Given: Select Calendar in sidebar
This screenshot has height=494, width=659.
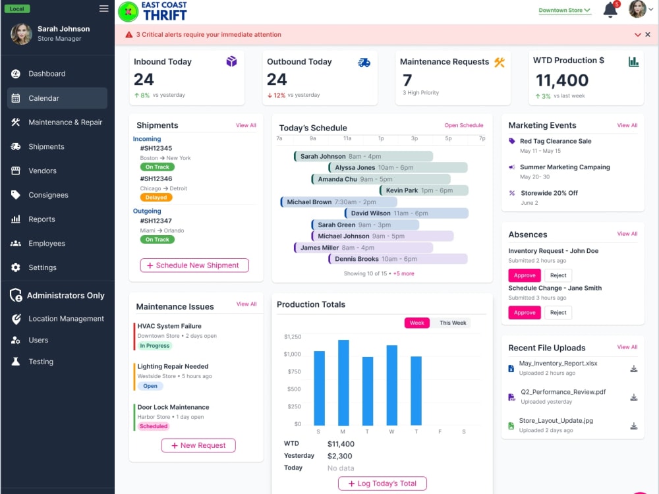Looking at the screenshot, I should pyautogui.click(x=57, y=98).
